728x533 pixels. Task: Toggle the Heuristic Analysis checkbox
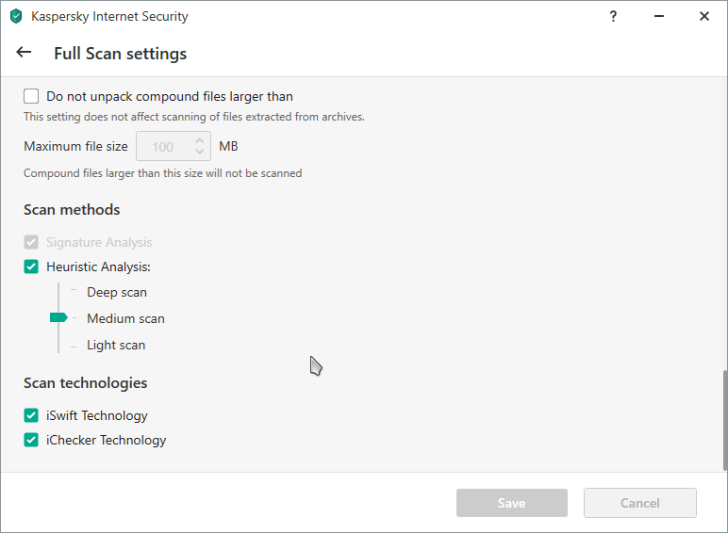click(x=31, y=266)
